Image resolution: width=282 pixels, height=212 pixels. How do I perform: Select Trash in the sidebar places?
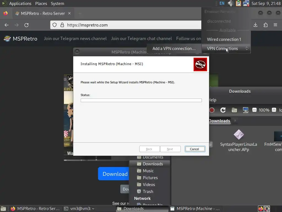(150, 191)
